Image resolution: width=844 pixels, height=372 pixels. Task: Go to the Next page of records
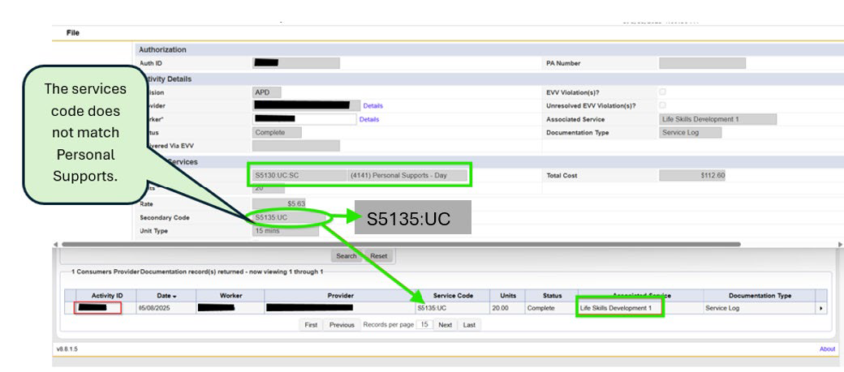click(x=446, y=325)
